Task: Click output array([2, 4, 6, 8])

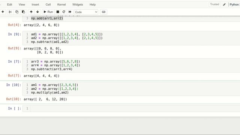Action: coord(42,25)
